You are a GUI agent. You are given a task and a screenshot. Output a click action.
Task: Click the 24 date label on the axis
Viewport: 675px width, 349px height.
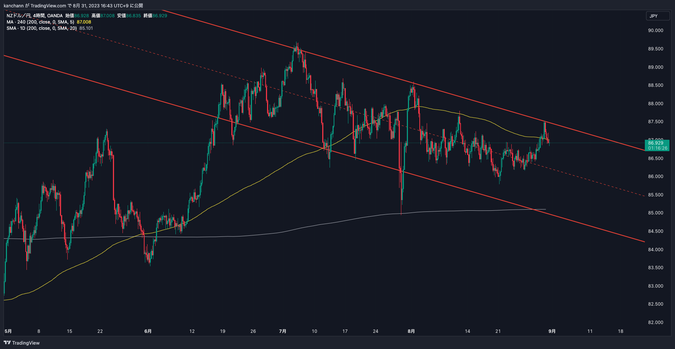tap(376, 331)
